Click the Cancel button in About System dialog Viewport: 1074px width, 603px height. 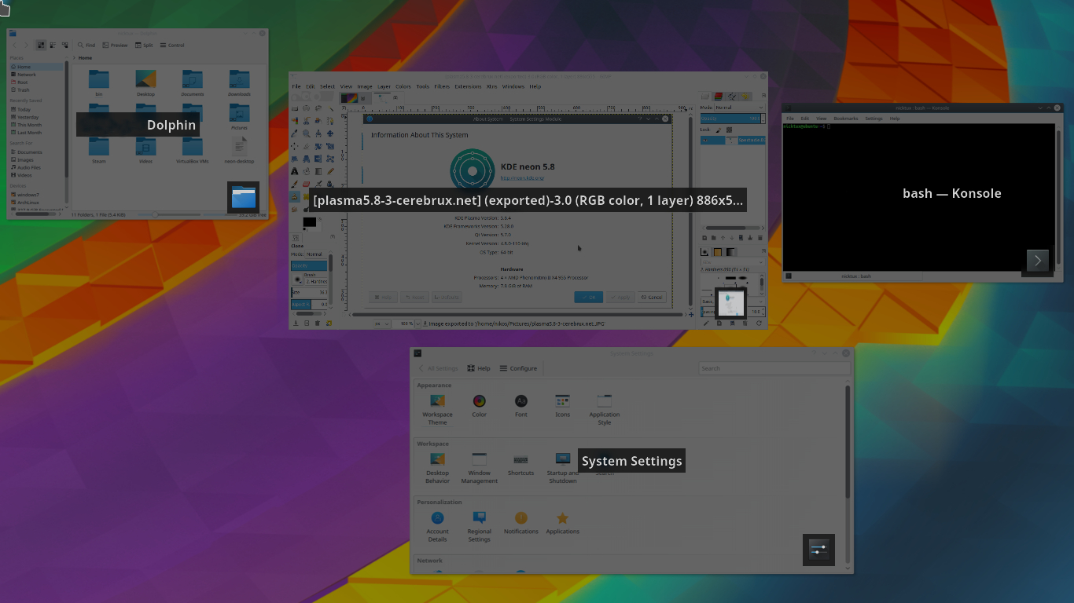point(651,298)
